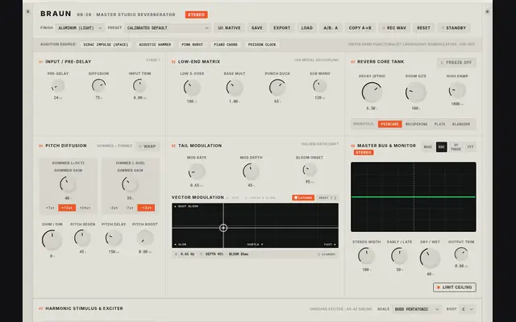The height and width of the screenshot is (322, 516).
Task: Click the Low X-Over knob
Action: click(192, 88)
